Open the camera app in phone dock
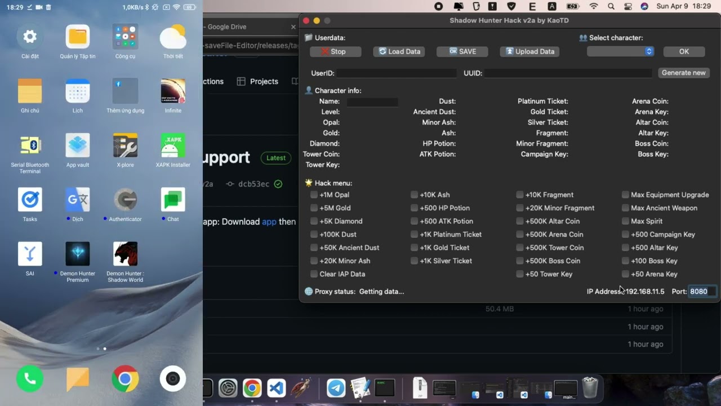Viewport: 721px width, 406px height. 173,379
